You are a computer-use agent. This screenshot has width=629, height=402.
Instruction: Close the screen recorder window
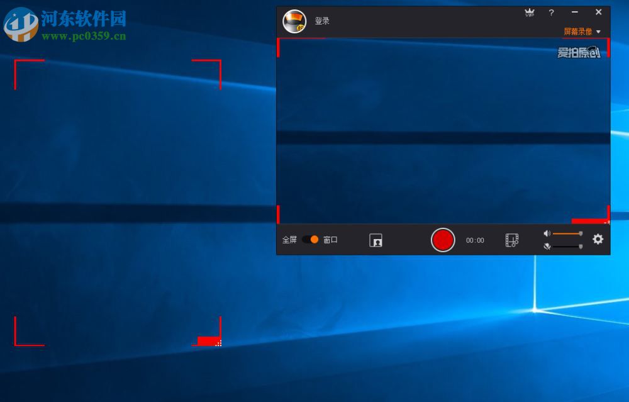tap(599, 12)
